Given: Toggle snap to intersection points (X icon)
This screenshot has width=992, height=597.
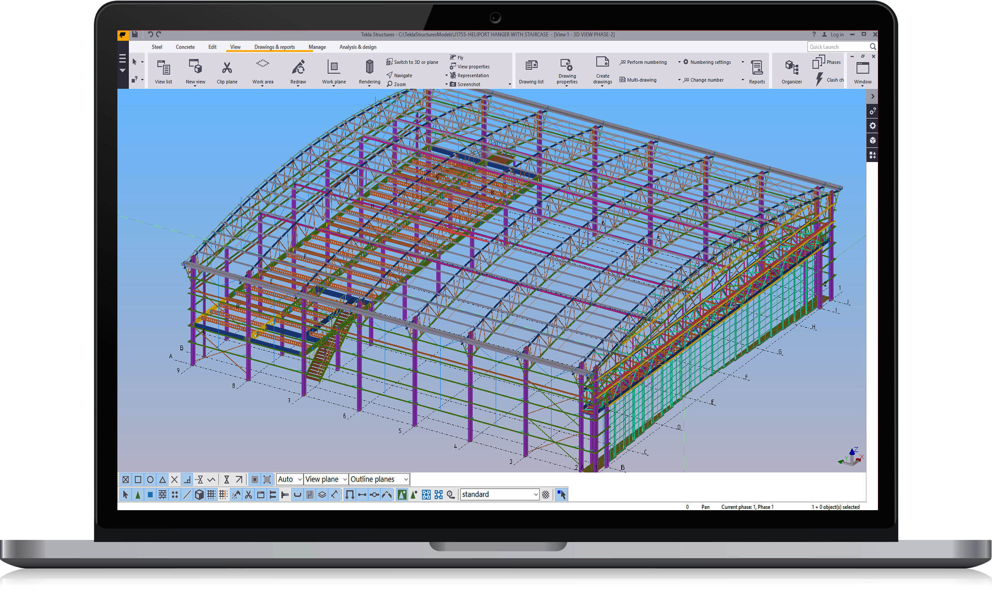Looking at the screenshot, I should (x=174, y=480).
